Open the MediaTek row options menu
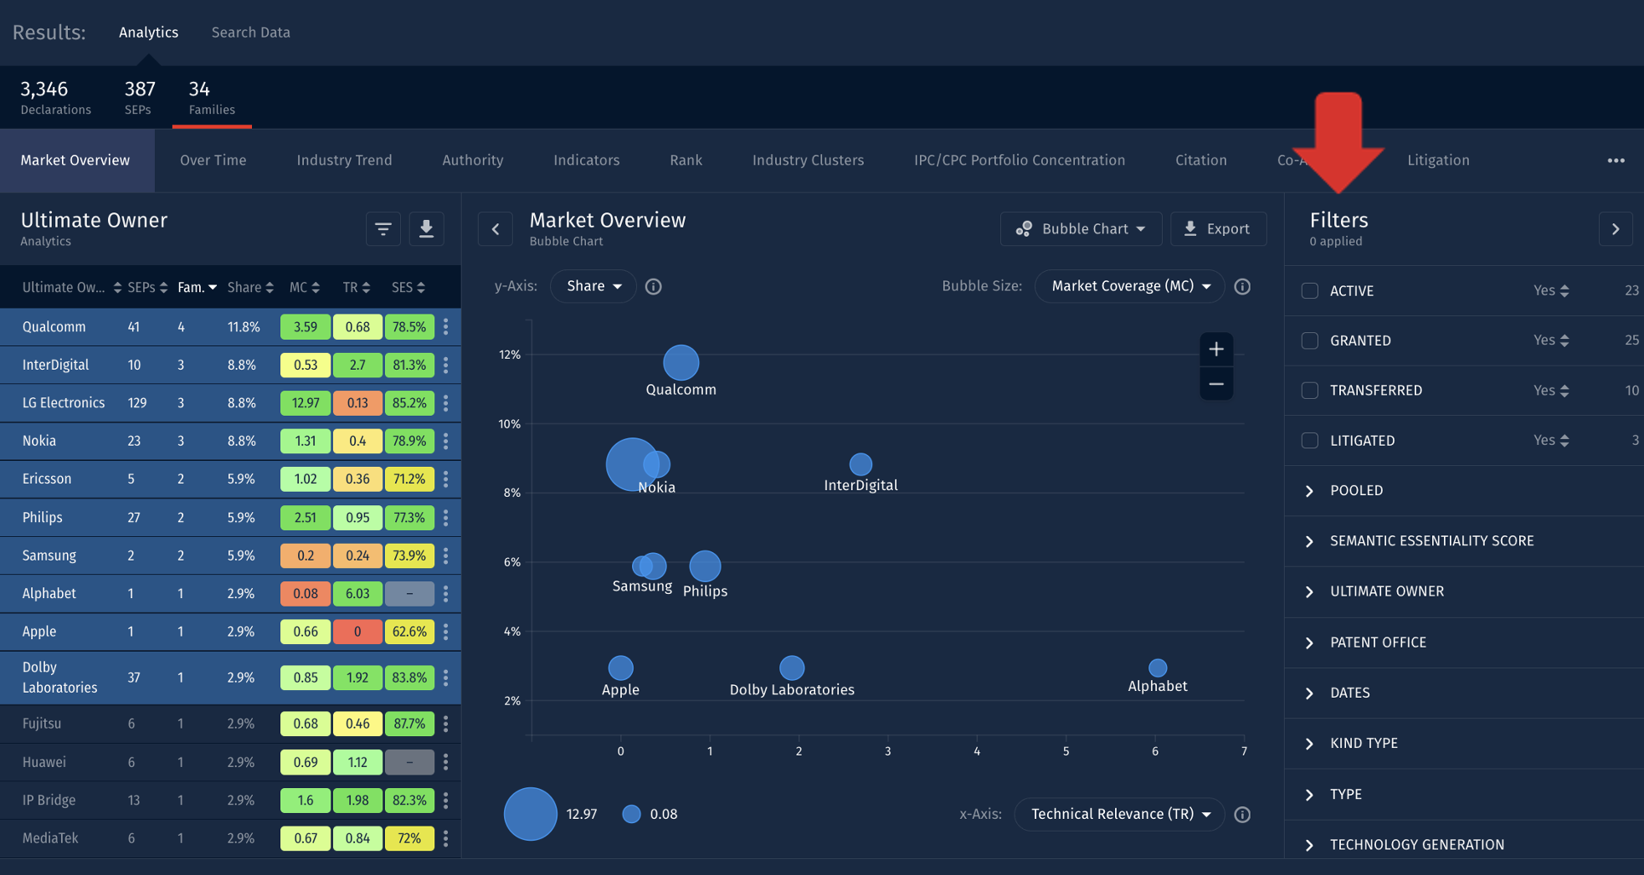This screenshot has height=875, width=1644. [x=446, y=838]
